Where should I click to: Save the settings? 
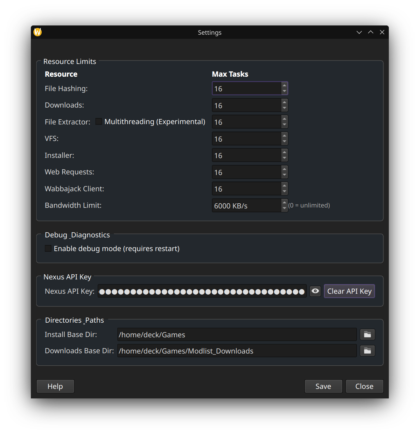tap(323, 386)
